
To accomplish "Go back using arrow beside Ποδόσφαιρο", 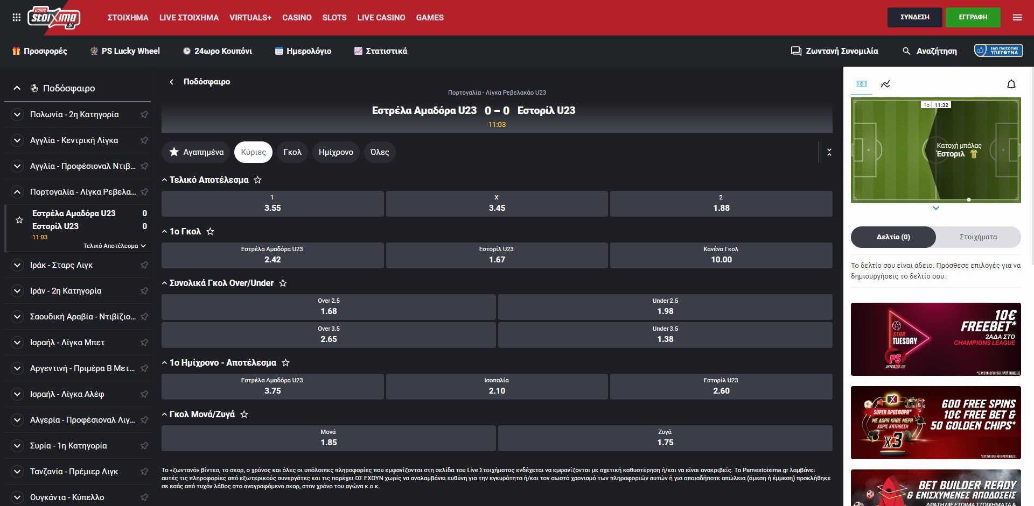I will [171, 82].
